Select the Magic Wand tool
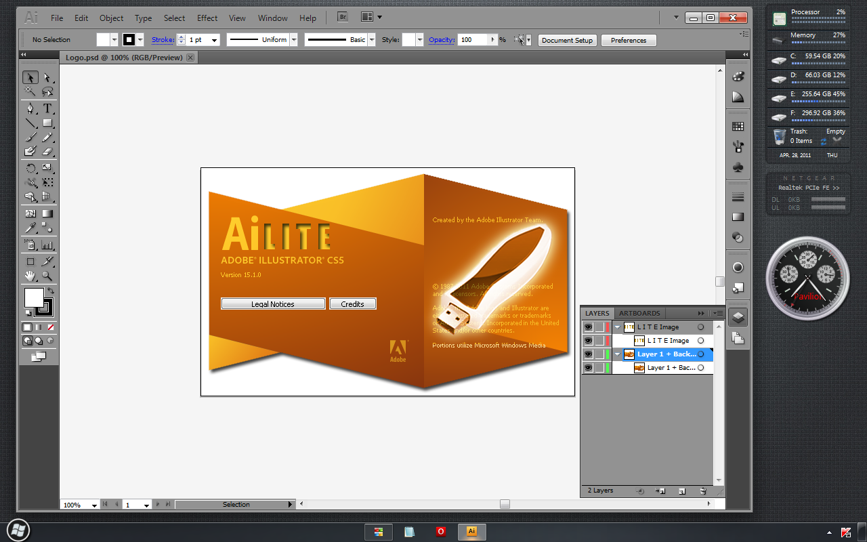The width and height of the screenshot is (867, 542). tap(30, 91)
